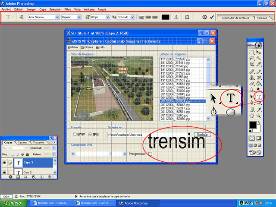This screenshot has height=207, width=276.
Task: Commit text edit with the checkmark
Action: click(212, 17)
